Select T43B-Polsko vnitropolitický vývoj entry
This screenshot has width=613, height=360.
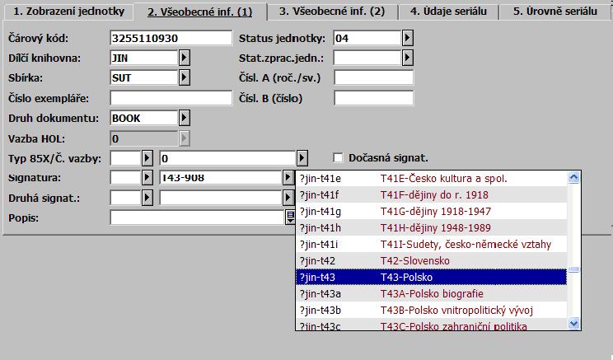point(431,310)
